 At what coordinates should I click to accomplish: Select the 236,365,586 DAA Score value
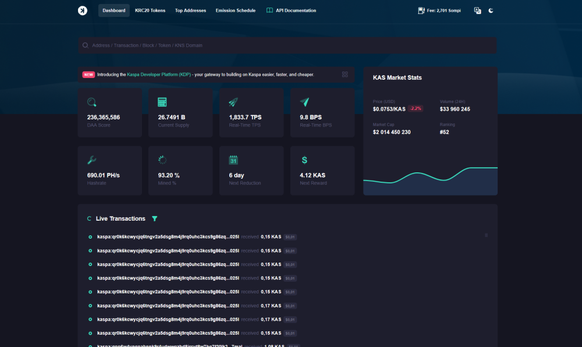click(104, 117)
